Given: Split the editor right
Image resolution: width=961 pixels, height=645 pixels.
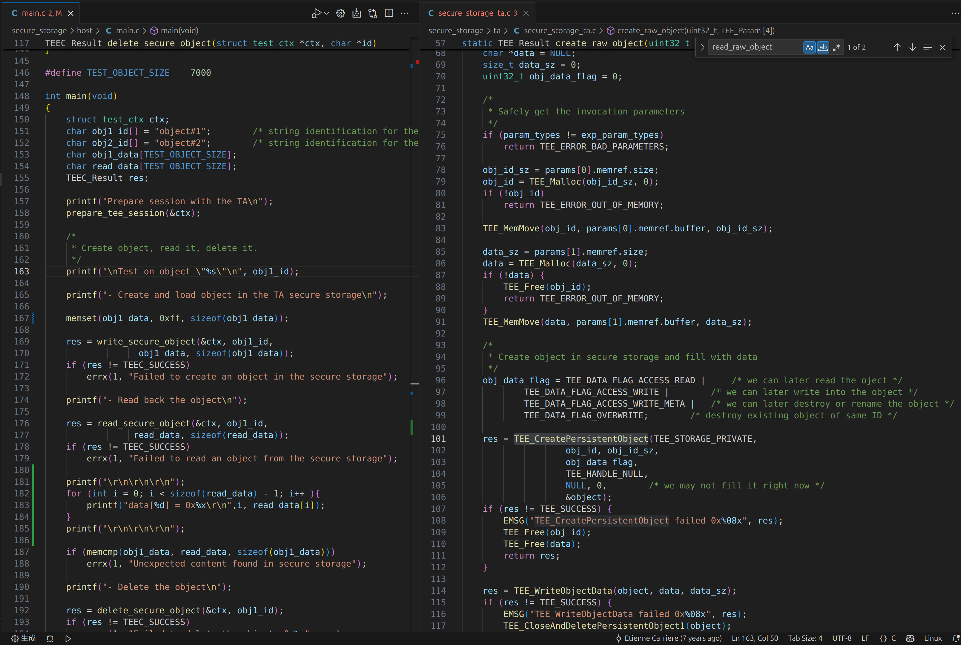Looking at the screenshot, I should tap(389, 13).
